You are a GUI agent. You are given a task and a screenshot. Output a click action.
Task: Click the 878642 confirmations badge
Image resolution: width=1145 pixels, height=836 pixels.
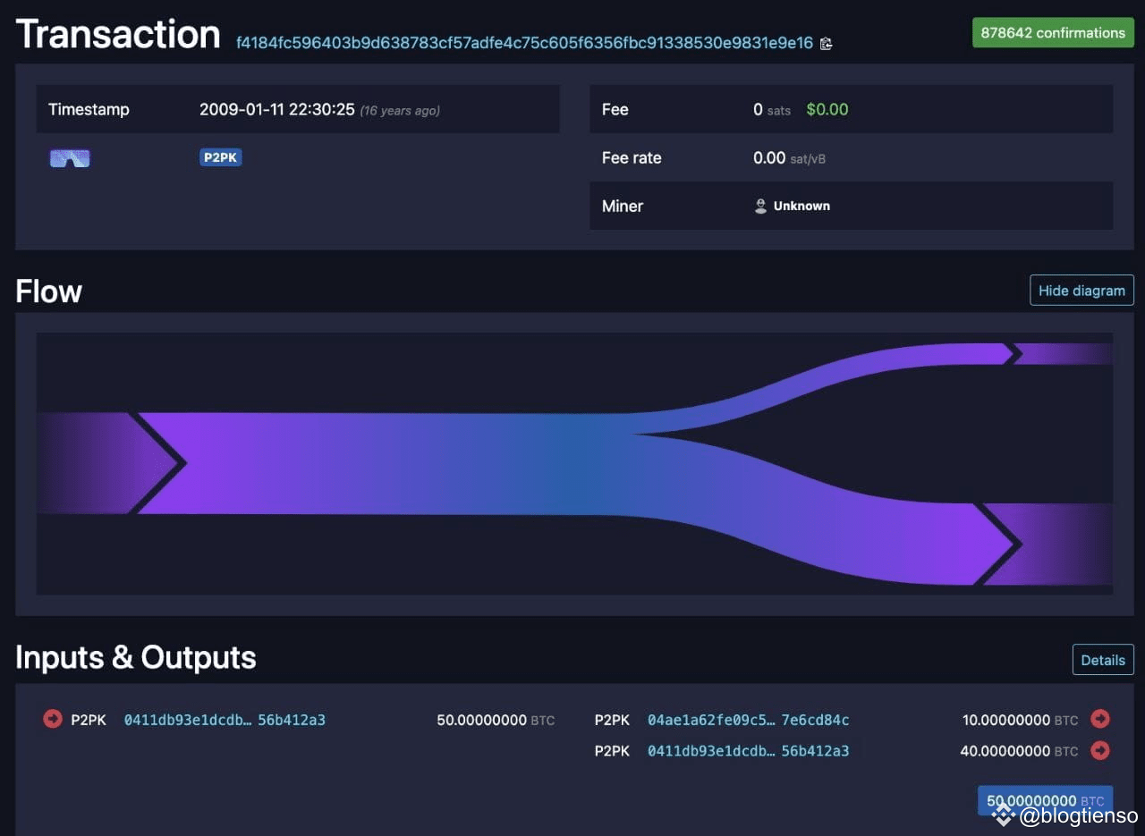1053,32
